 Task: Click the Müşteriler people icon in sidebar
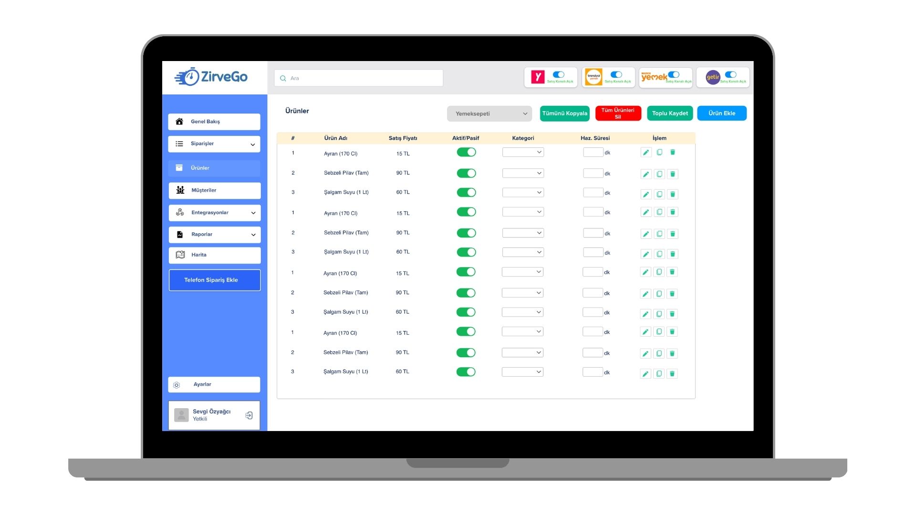(x=180, y=190)
